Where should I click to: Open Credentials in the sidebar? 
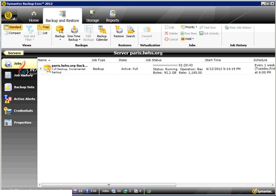pyautogui.click(x=19, y=111)
